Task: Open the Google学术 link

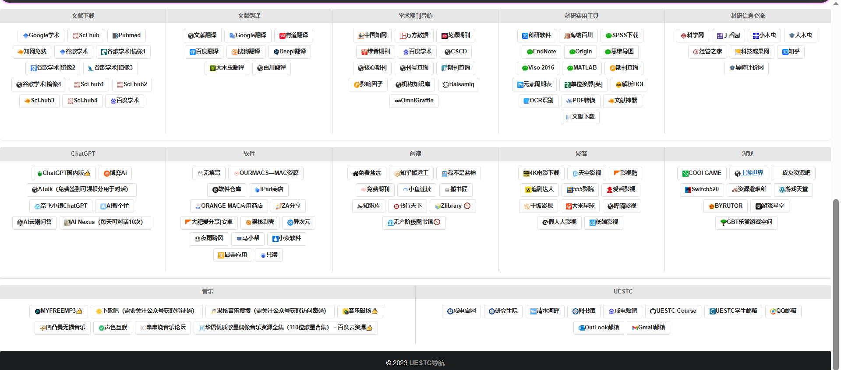Action: point(41,35)
